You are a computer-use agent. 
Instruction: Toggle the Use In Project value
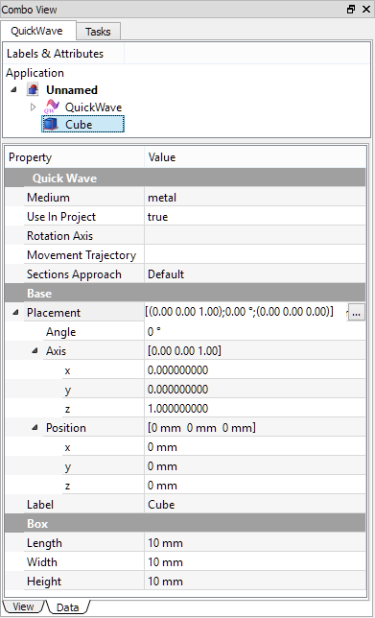point(255,217)
